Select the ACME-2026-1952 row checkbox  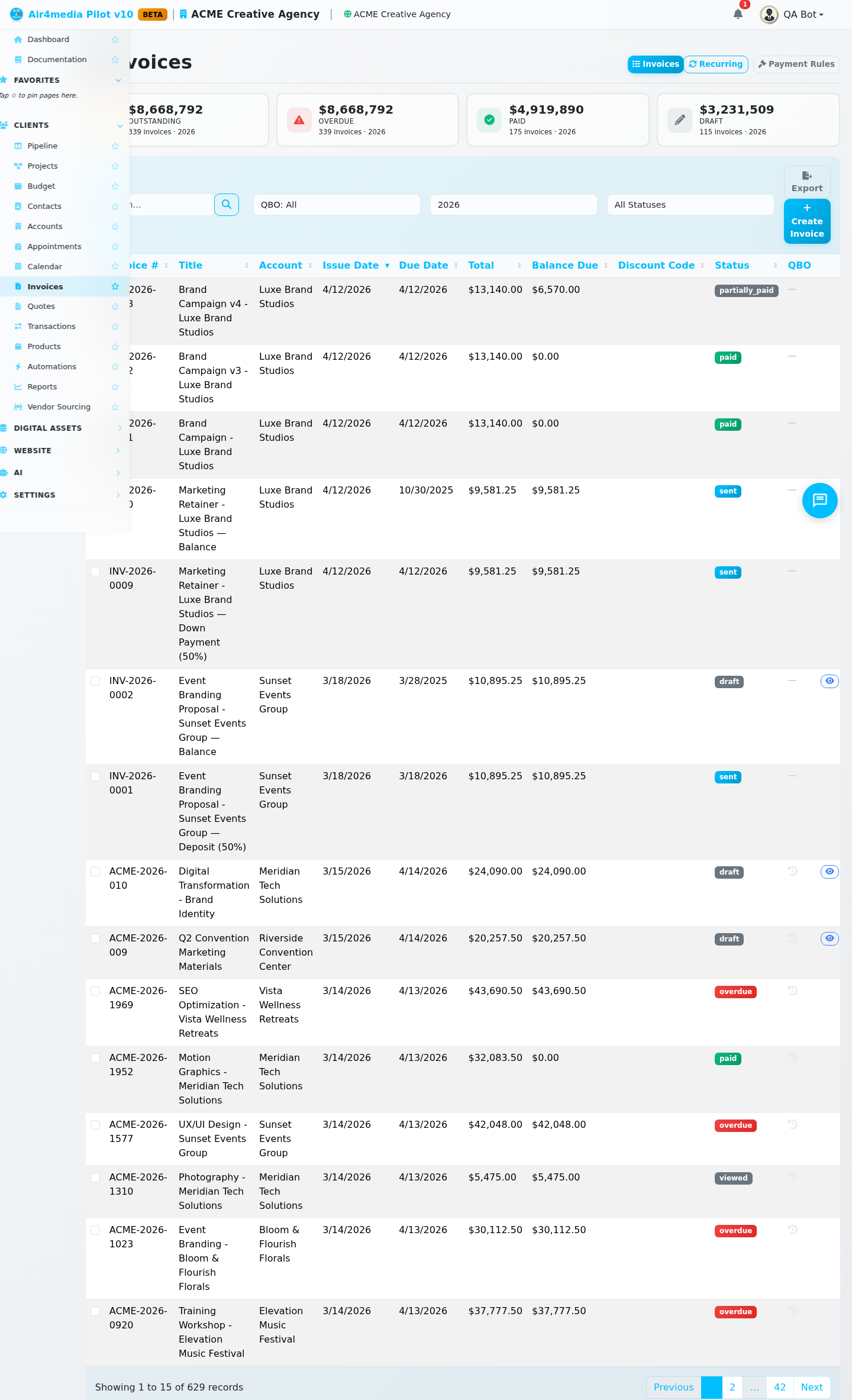coord(95,1058)
